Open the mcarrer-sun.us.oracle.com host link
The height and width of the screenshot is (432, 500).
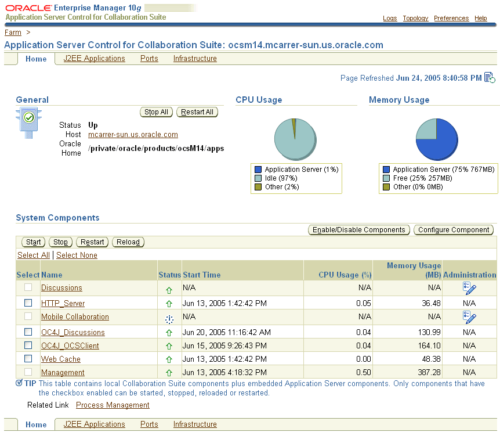[132, 134]
